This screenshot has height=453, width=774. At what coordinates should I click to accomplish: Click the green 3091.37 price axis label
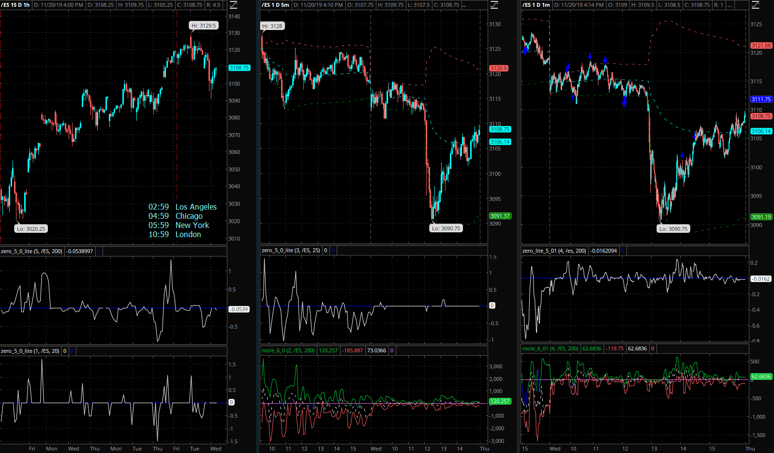point(500,216)
